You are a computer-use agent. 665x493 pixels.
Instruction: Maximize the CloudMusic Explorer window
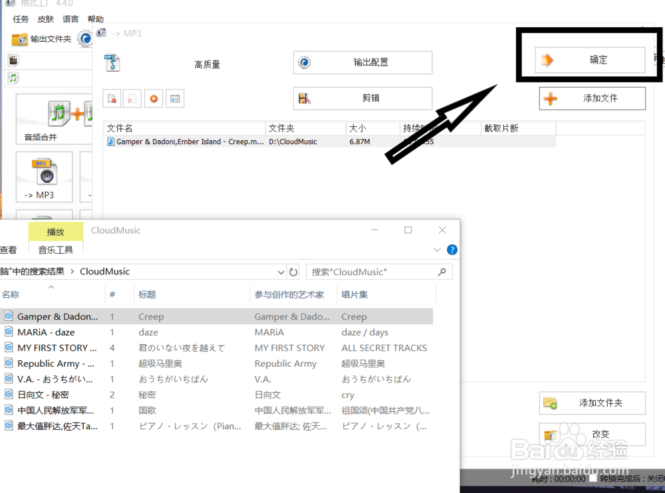(408, 230)
